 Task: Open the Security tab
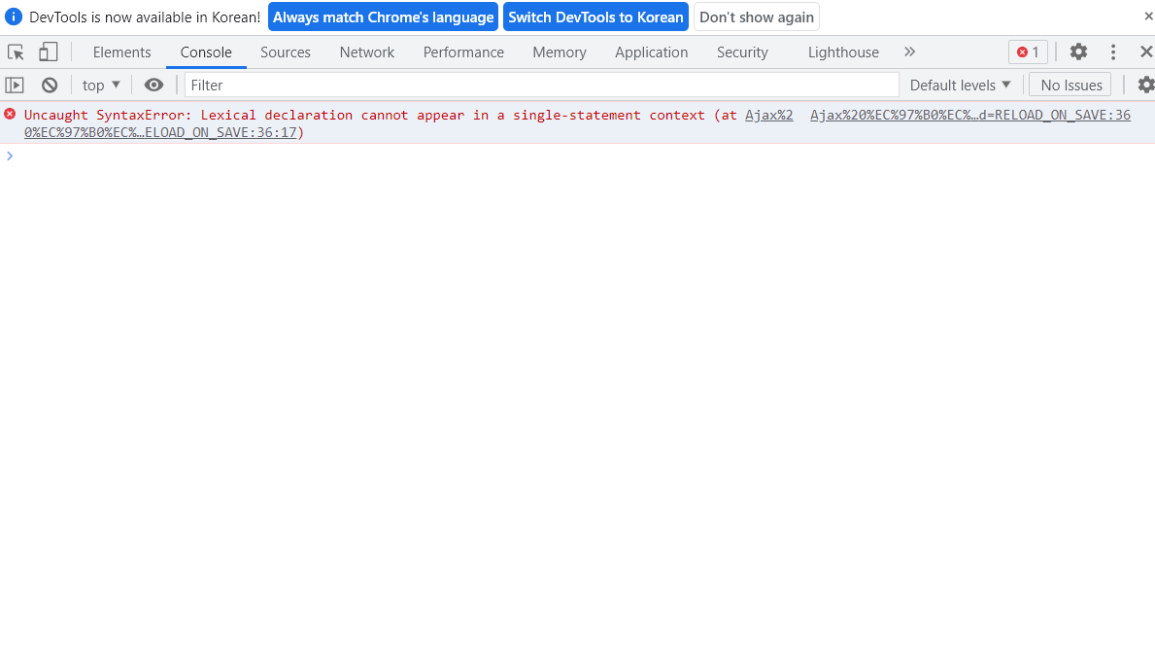[742, 52]
